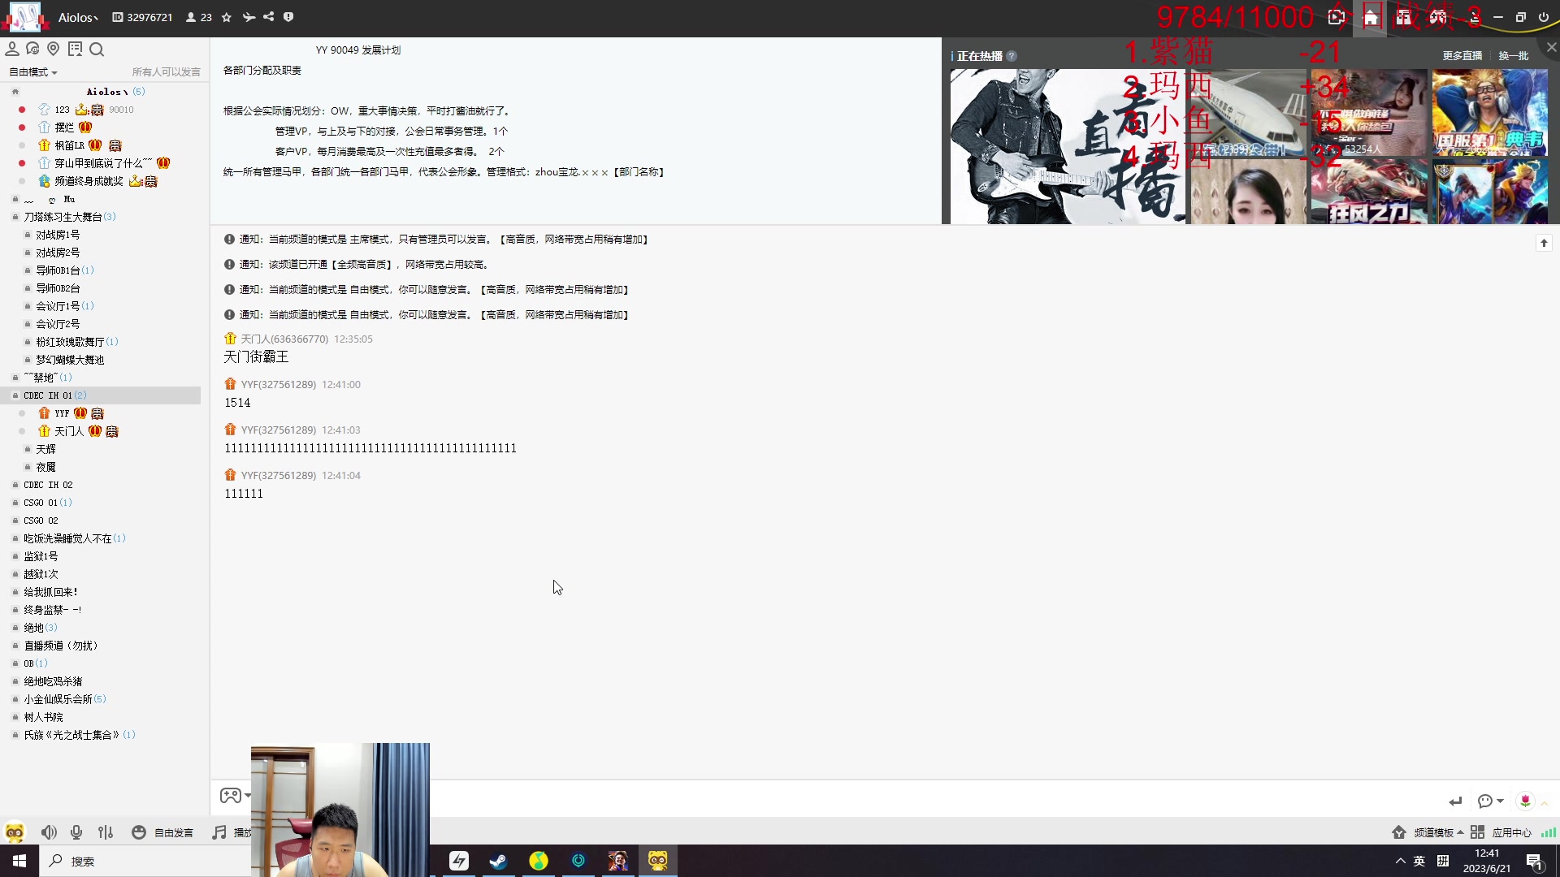Toggle the microphone icon
Image resolution: width=1560 pixels, height=877 pixels.
coord(76,832)
